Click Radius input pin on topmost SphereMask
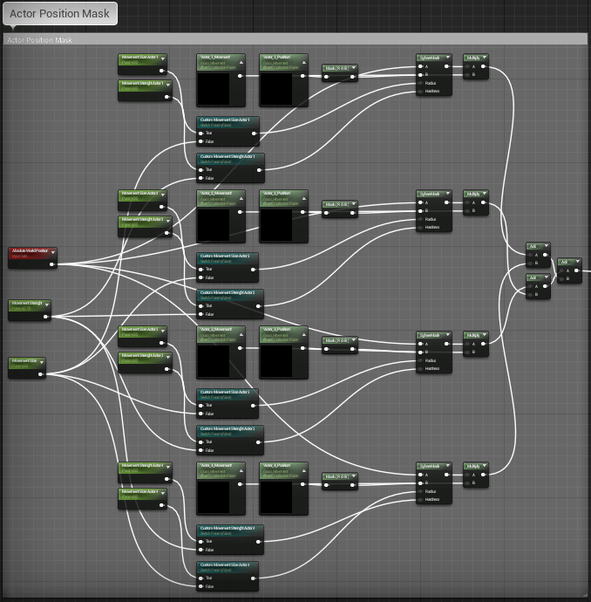 (x=421, y=83)
